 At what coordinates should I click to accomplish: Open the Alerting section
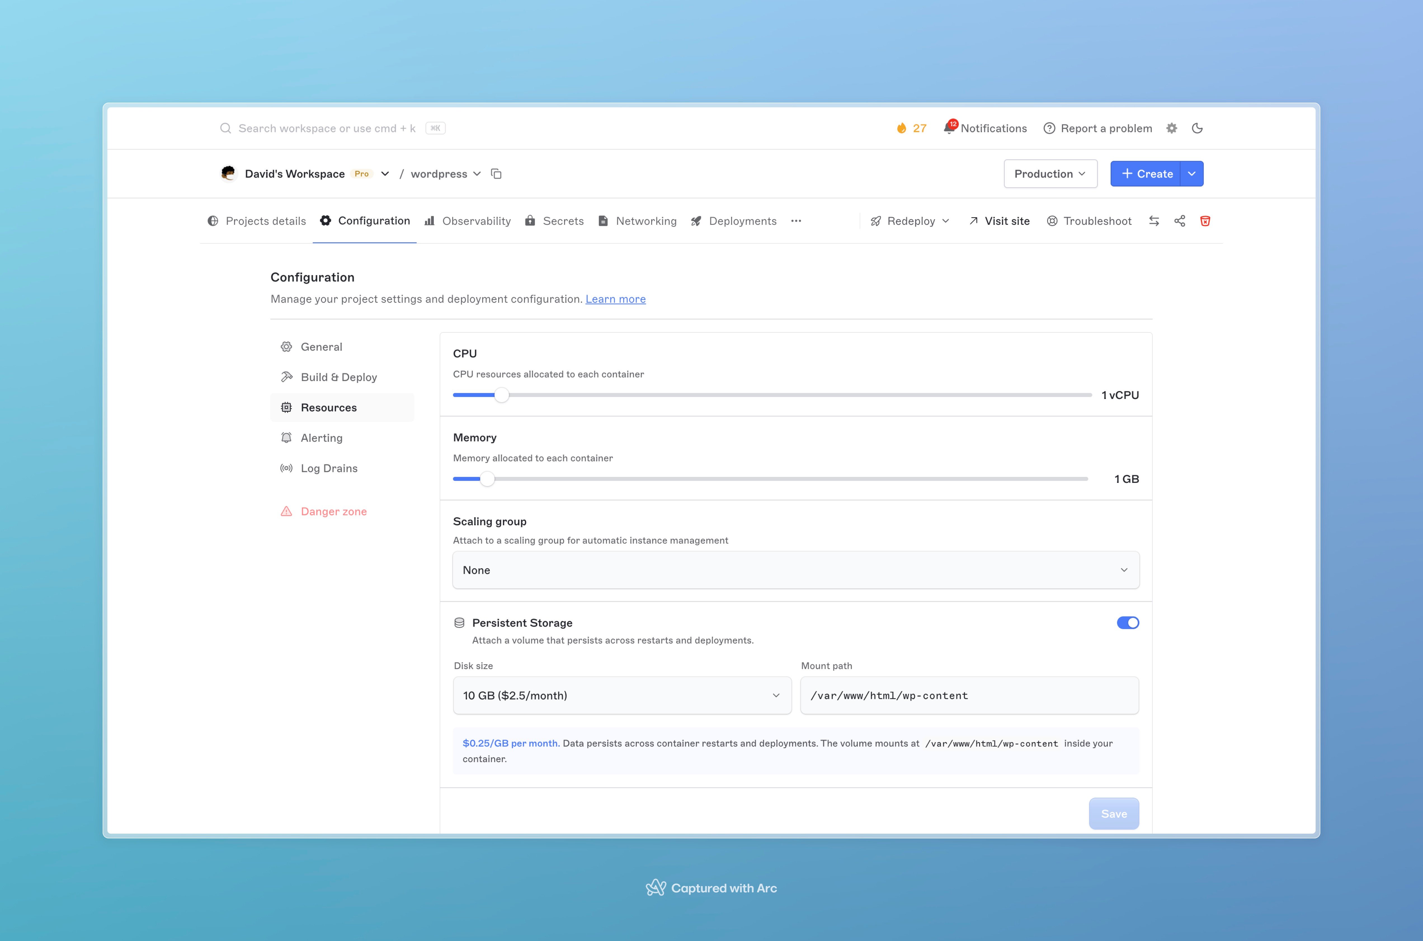pyautogui.click(x=342, y=438)
